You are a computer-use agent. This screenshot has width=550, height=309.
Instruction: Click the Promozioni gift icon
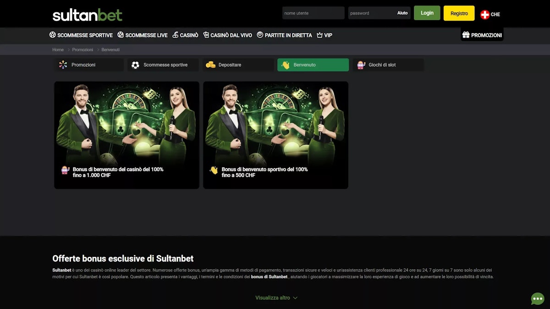466,35
